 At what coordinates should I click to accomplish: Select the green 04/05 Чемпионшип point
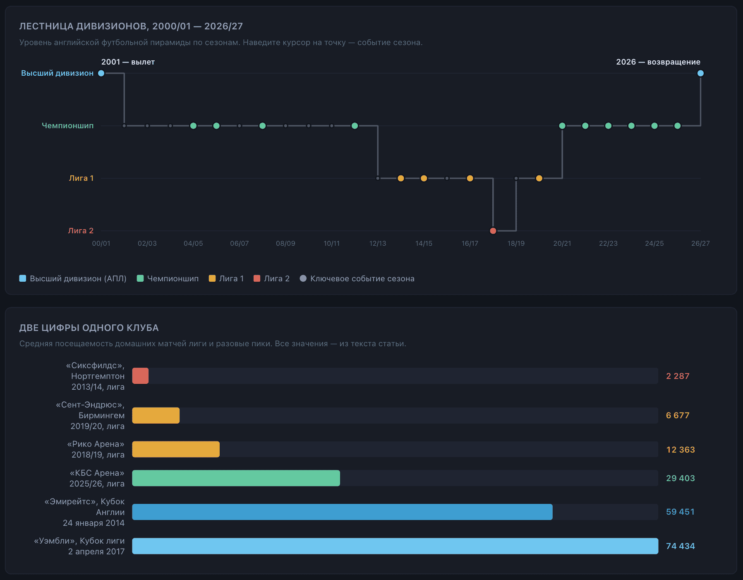pos(193,126)
